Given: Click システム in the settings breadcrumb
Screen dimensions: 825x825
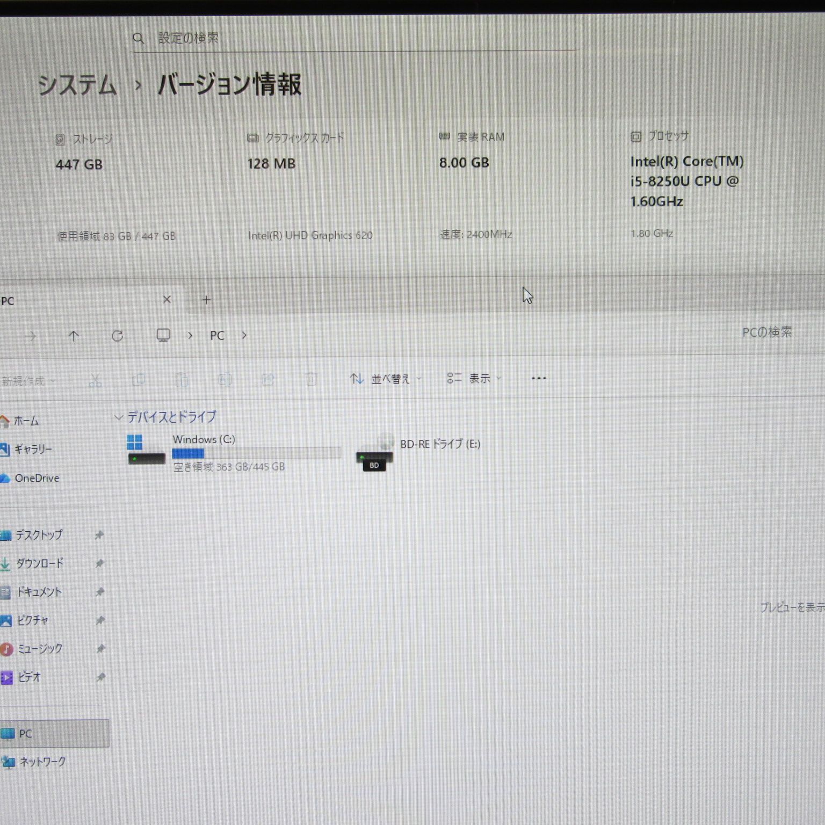Looking at the screenshot, I should [77, 85].
